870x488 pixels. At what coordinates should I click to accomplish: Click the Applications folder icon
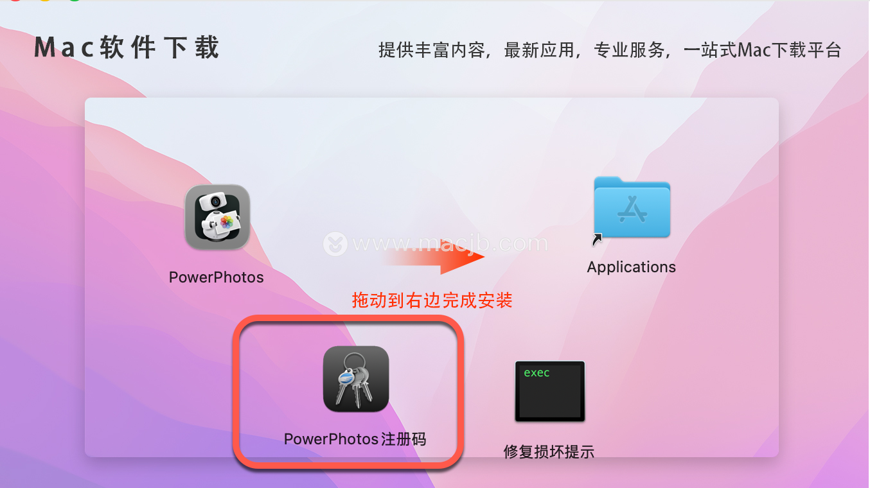632,207
